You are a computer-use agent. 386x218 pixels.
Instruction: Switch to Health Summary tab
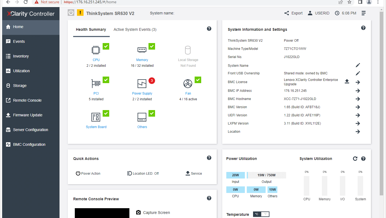91,29
